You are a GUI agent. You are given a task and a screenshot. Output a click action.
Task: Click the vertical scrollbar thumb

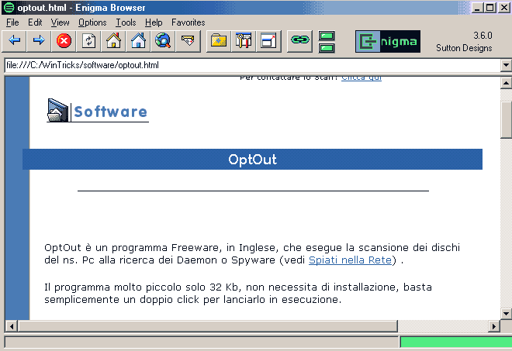[x=506, y=120]
